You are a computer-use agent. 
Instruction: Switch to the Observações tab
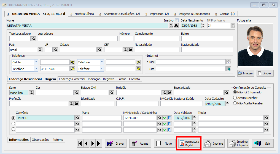[41, 140]
